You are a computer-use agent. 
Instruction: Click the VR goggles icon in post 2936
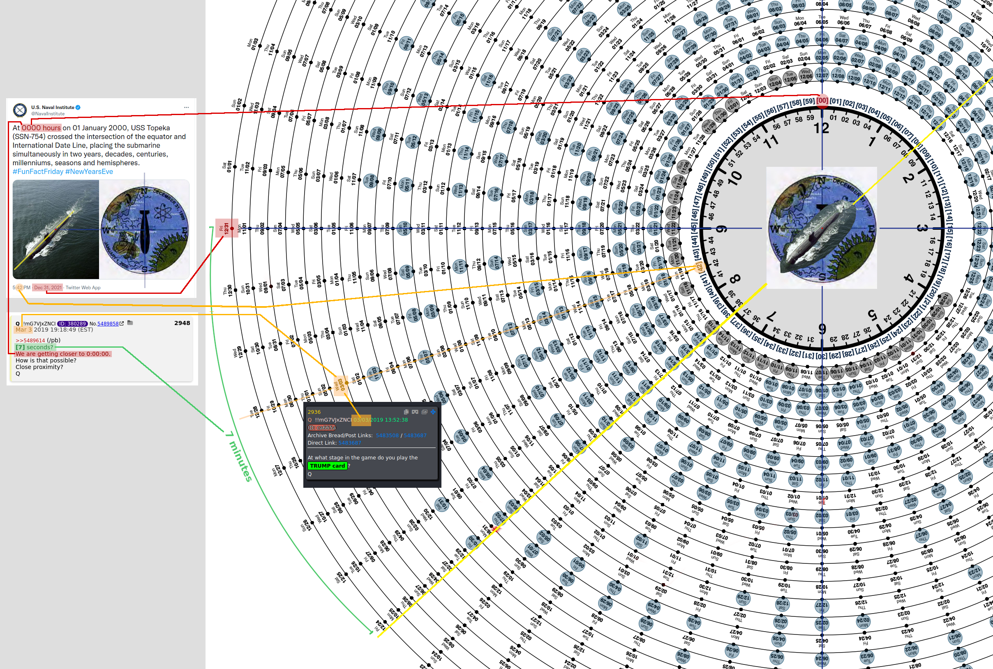415,412
